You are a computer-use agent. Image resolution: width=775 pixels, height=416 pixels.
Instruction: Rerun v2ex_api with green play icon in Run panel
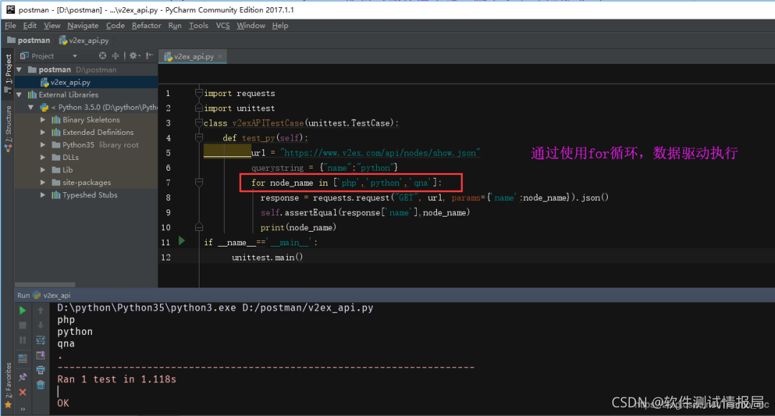tap(23, 311)
